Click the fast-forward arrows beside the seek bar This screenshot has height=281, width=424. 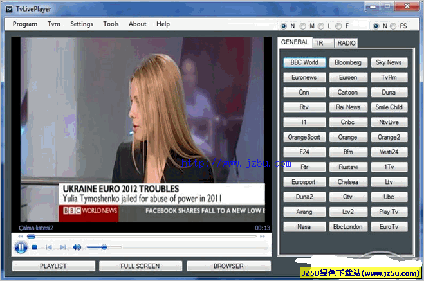(263, 237)
